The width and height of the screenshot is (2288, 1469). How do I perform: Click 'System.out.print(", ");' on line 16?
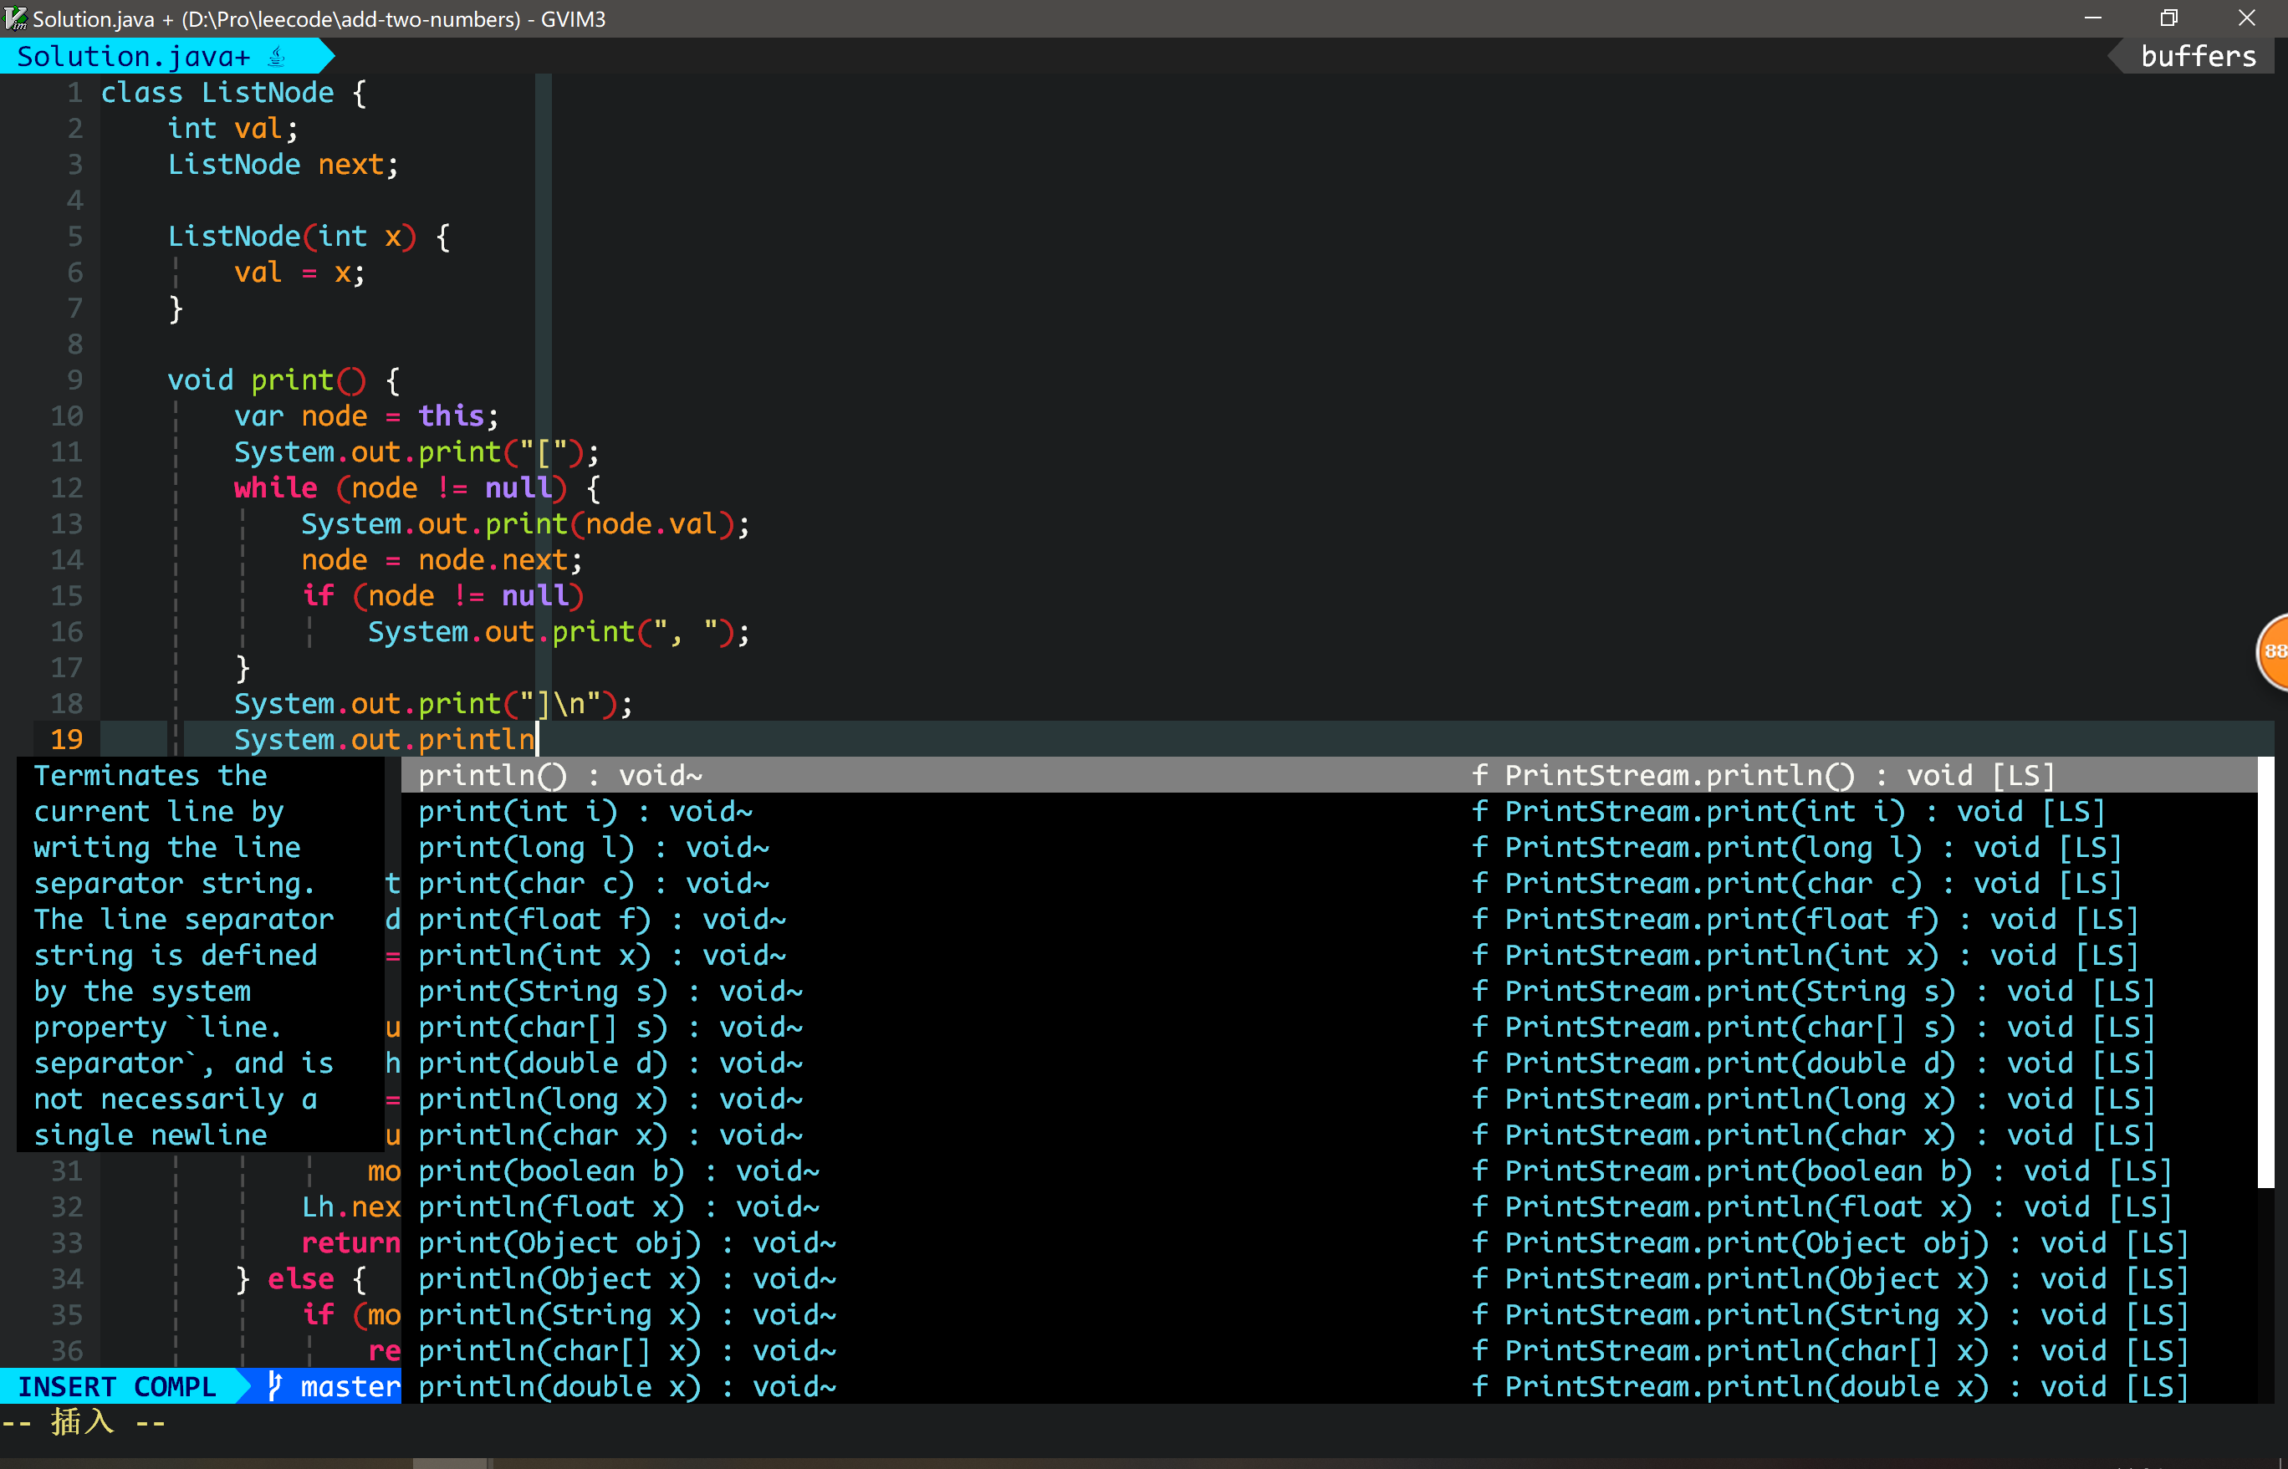559,632
